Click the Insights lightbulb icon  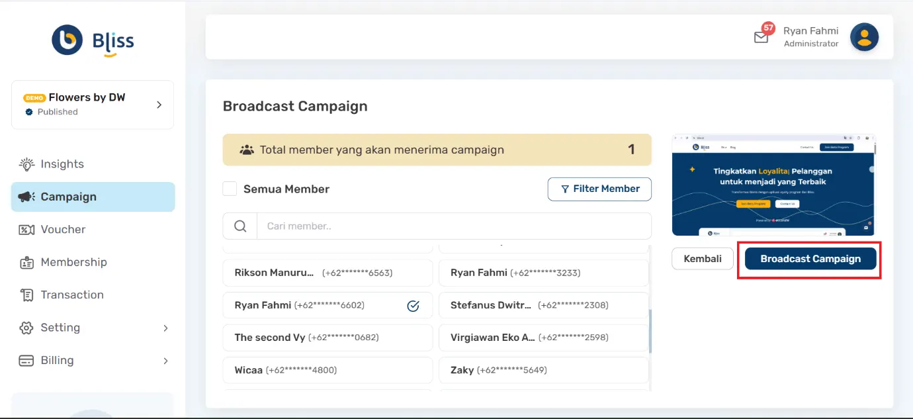26,164
